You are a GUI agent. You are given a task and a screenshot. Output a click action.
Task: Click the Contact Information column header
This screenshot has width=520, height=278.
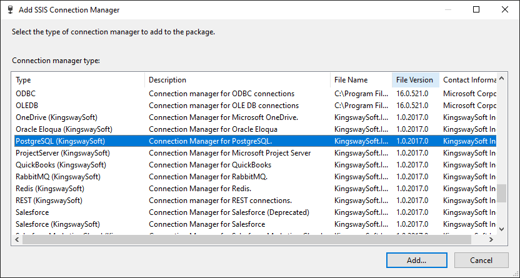[468, 80]
